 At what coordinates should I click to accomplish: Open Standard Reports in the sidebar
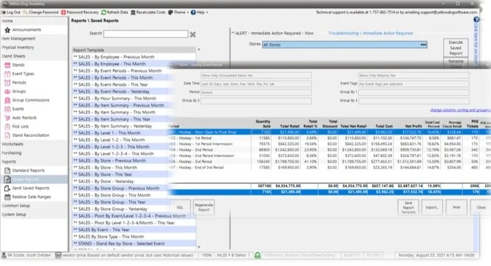[28, 170]
